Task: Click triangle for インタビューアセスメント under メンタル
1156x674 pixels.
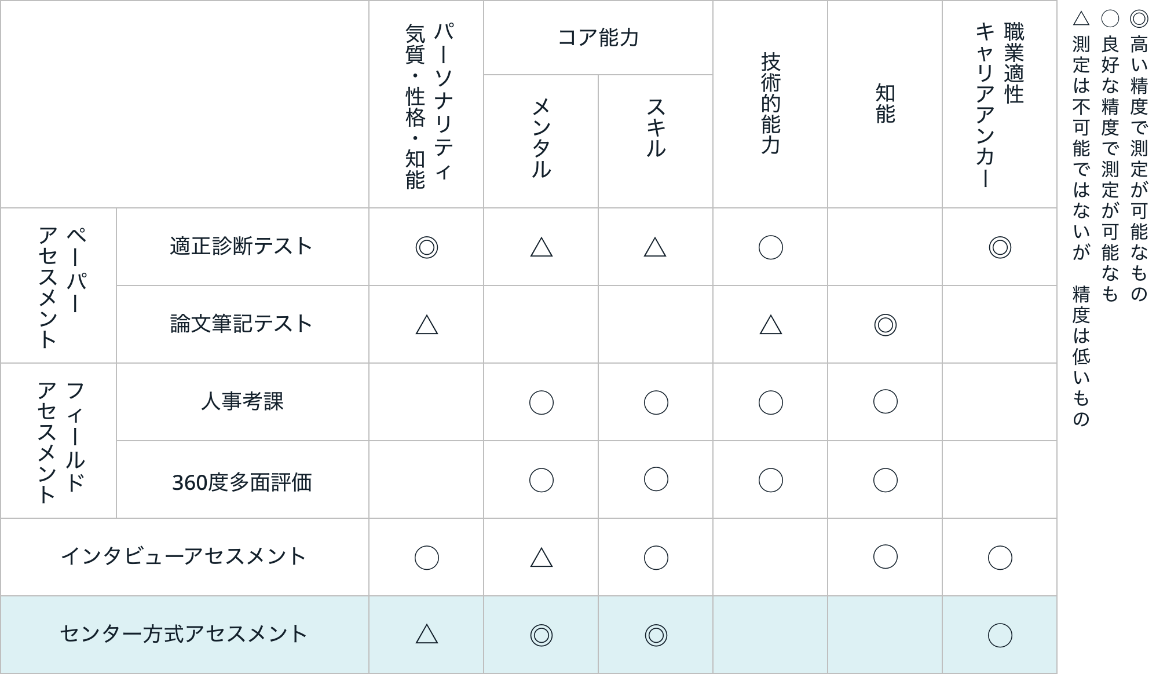Action: point(542,558)
